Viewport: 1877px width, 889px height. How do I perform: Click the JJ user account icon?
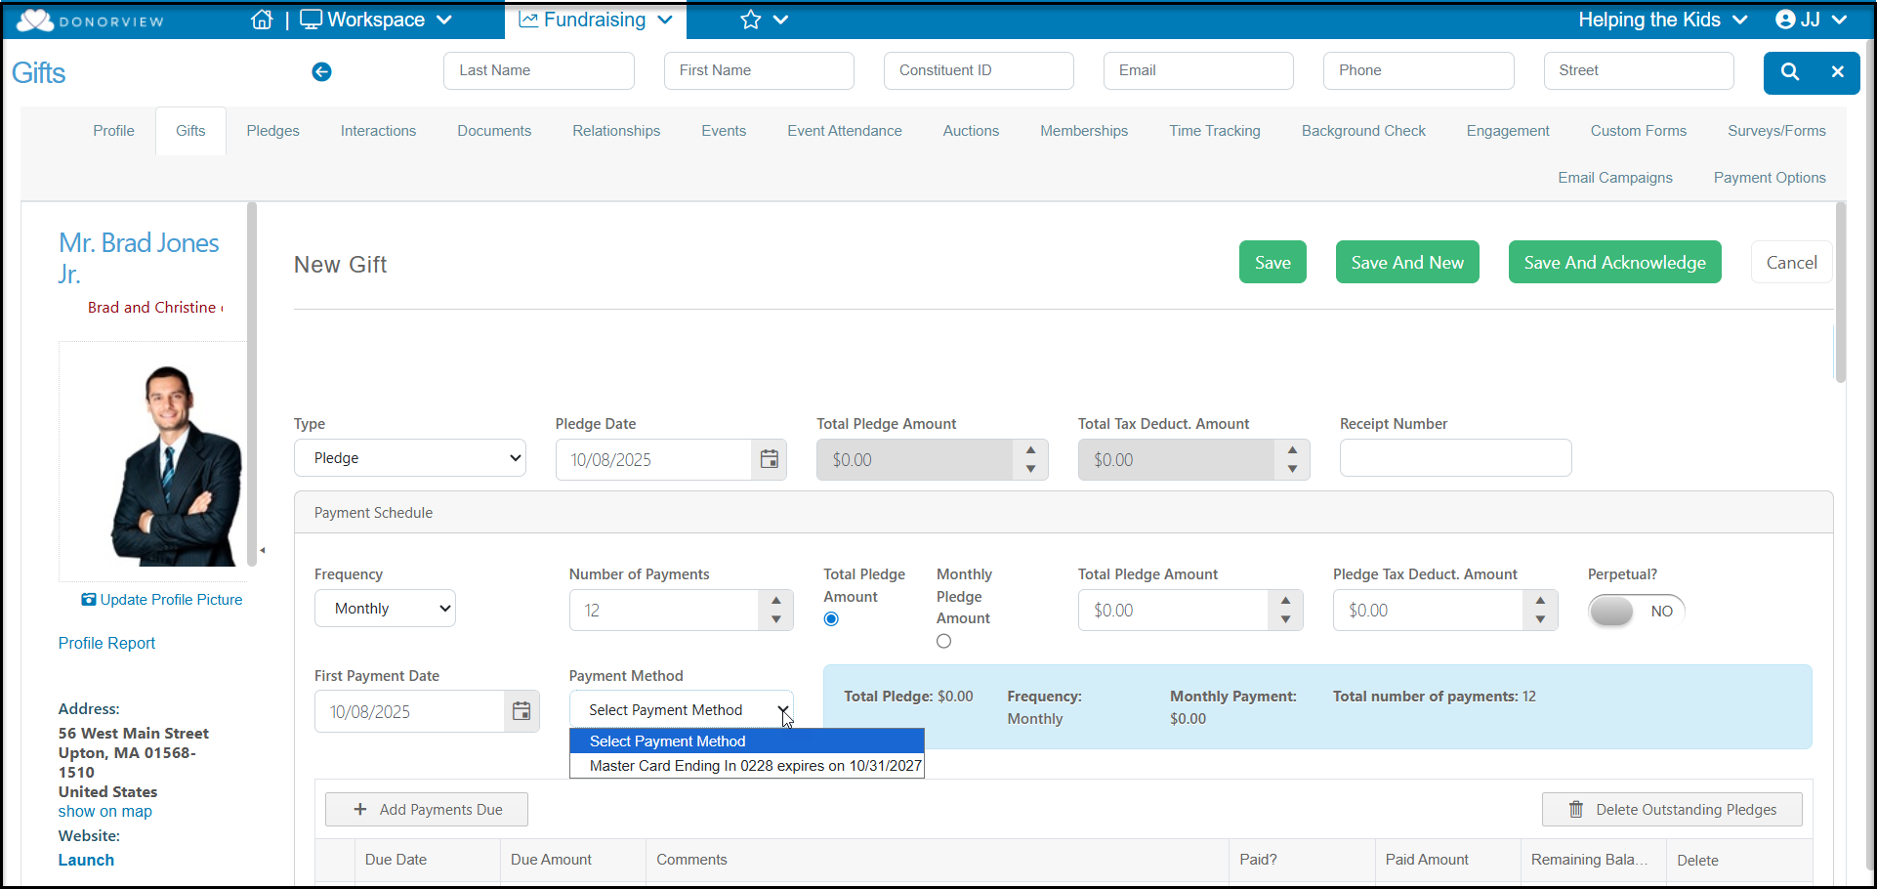[x=1786, y=20]
